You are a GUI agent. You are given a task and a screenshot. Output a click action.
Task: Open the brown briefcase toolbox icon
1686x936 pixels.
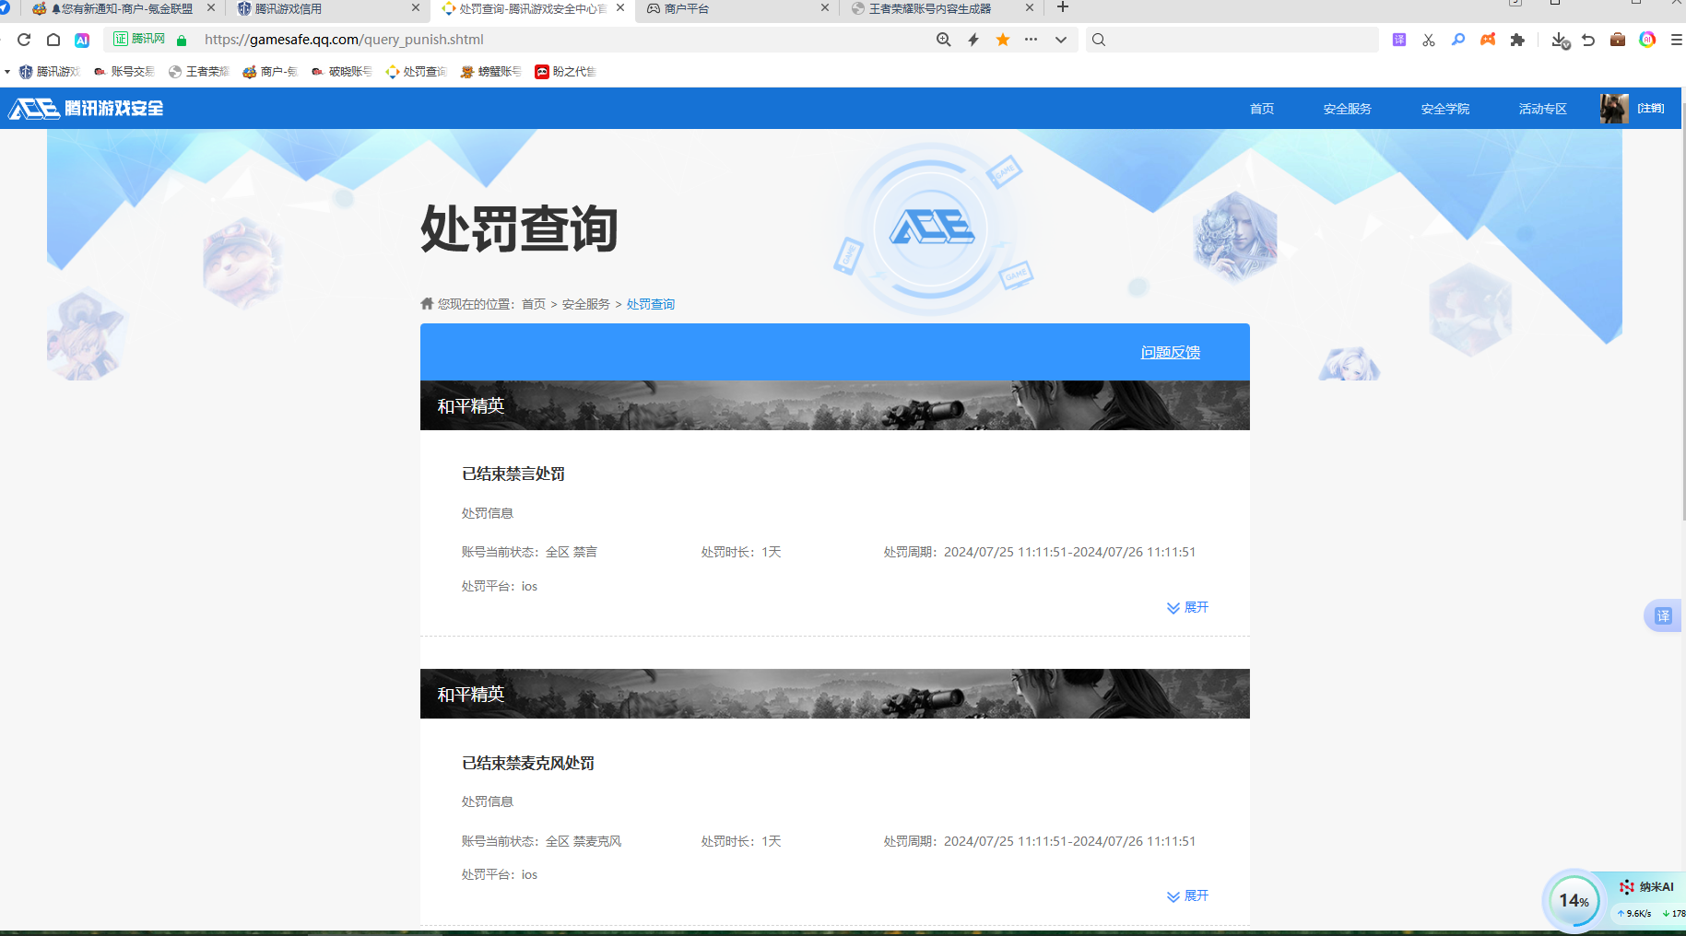pos(1618,40)
